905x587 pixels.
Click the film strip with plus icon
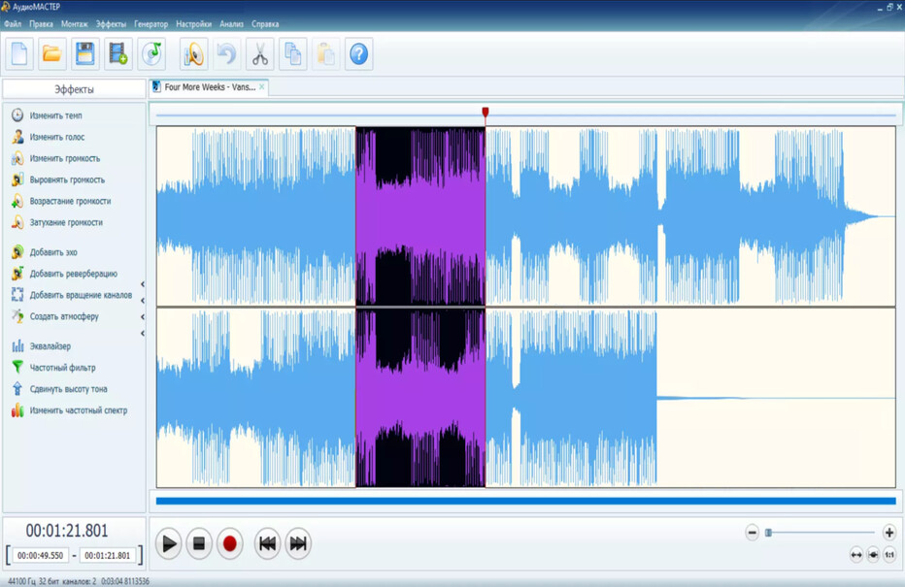pyautogui.click(x=118, y=54)
